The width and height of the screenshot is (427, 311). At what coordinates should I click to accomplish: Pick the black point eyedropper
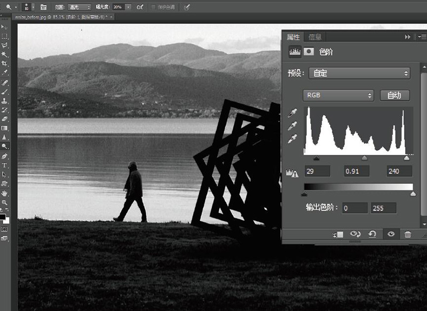coord(292,113)
